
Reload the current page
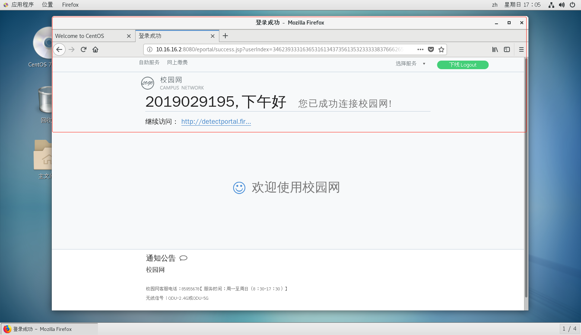coord(83,49)
